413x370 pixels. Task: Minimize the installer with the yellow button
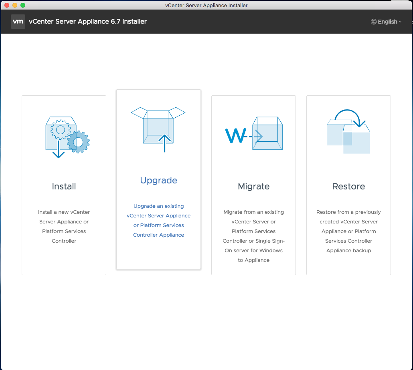pyautogui.click(x=15, y=5)
